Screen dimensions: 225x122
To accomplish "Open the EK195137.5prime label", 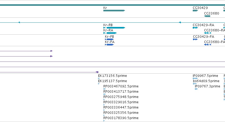I will 112,81.
